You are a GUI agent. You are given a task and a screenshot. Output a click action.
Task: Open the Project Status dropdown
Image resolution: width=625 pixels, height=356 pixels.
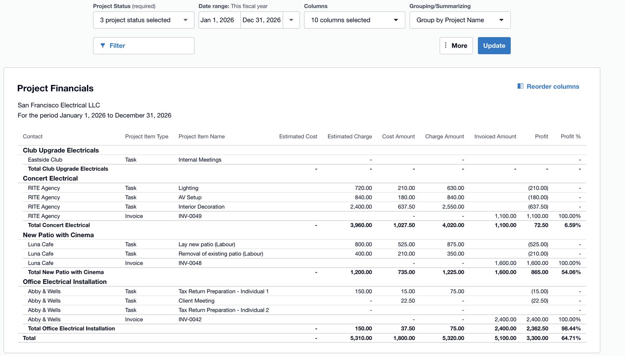[x=143, y=20]
